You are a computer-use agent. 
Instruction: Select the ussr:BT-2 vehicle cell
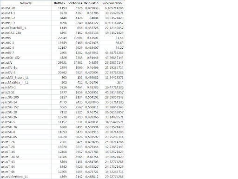[x=26, y=18]
